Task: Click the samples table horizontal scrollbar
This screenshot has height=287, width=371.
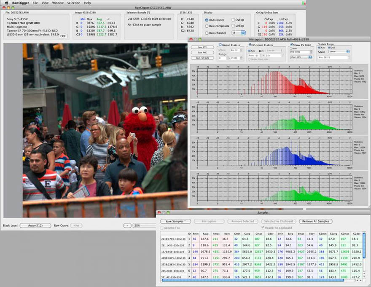Action: tap(253, 280)
